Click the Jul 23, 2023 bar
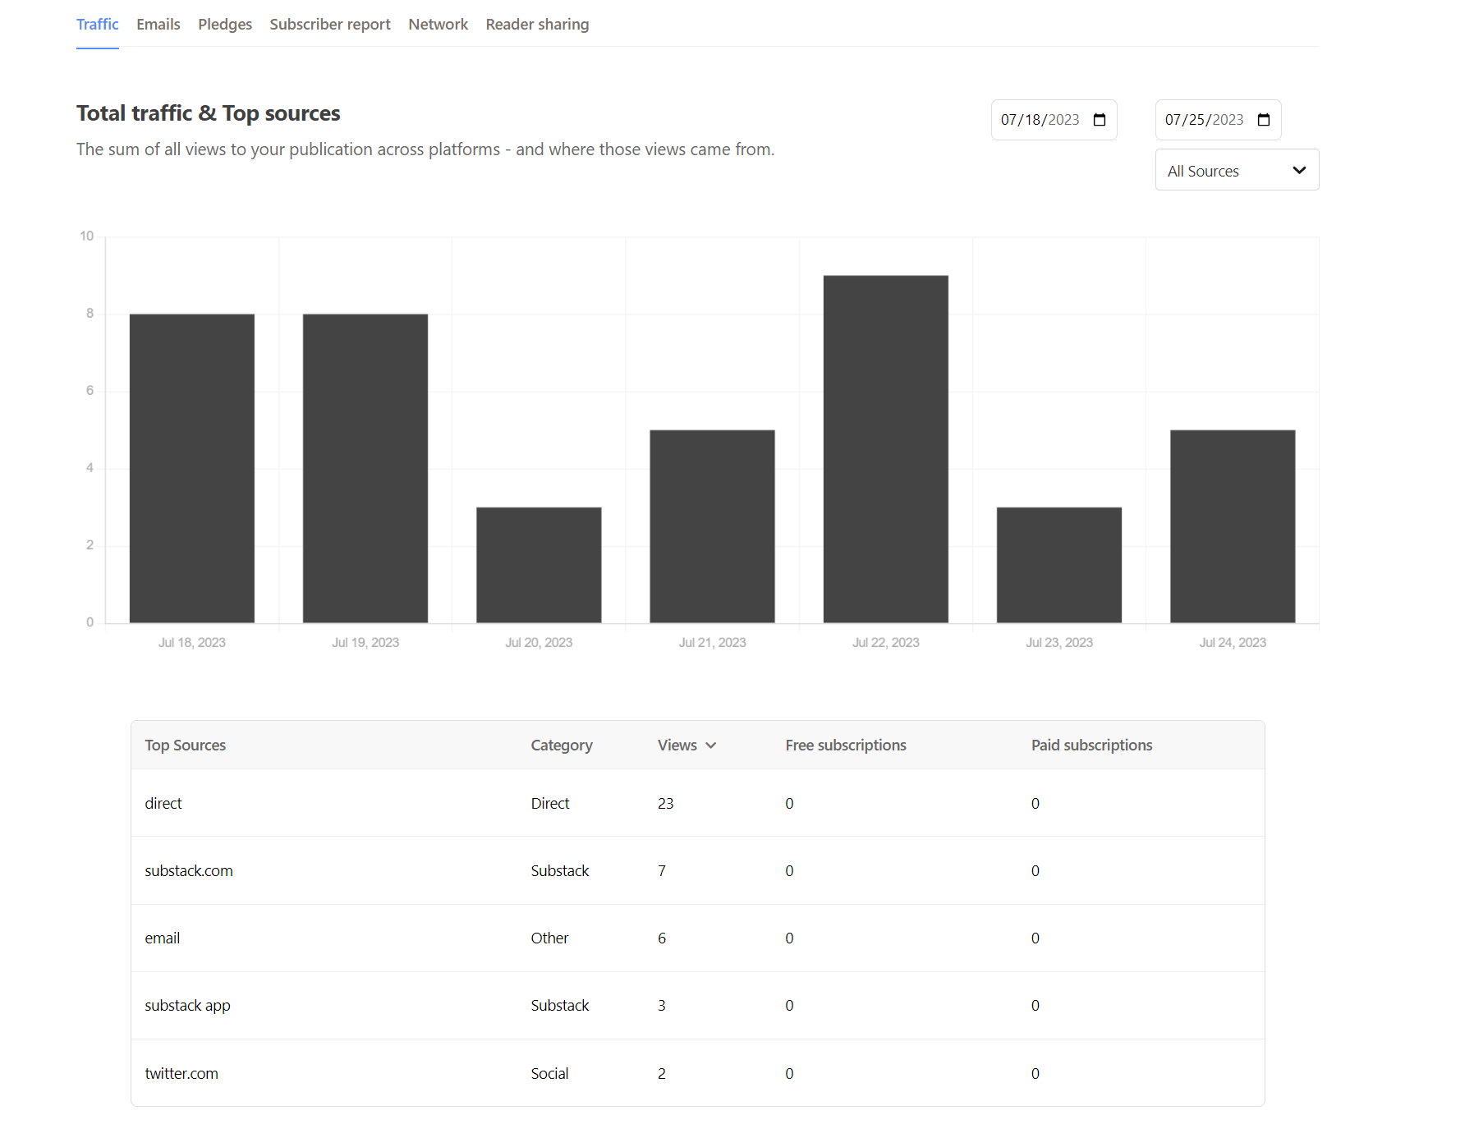The image size is (1474, 1147). pyautogui.click(x=1059, y=565)
